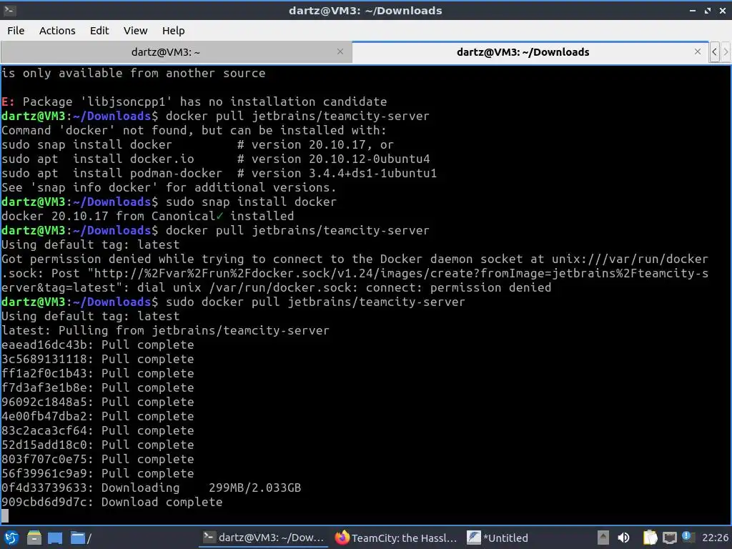Open the network monitor tray icon
732x549 pixels.
click(x=669, y=538)
